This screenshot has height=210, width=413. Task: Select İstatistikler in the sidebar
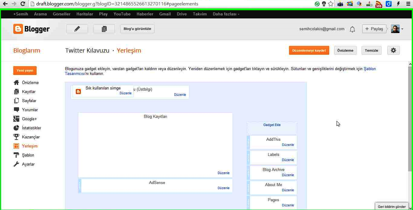pos(28,128)
